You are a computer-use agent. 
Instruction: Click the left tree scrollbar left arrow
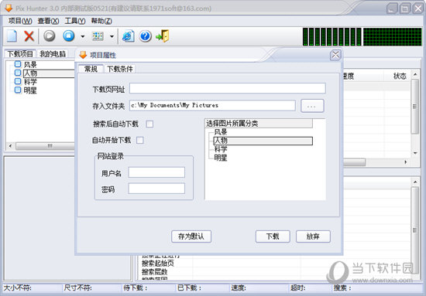[x=10, y=146]
